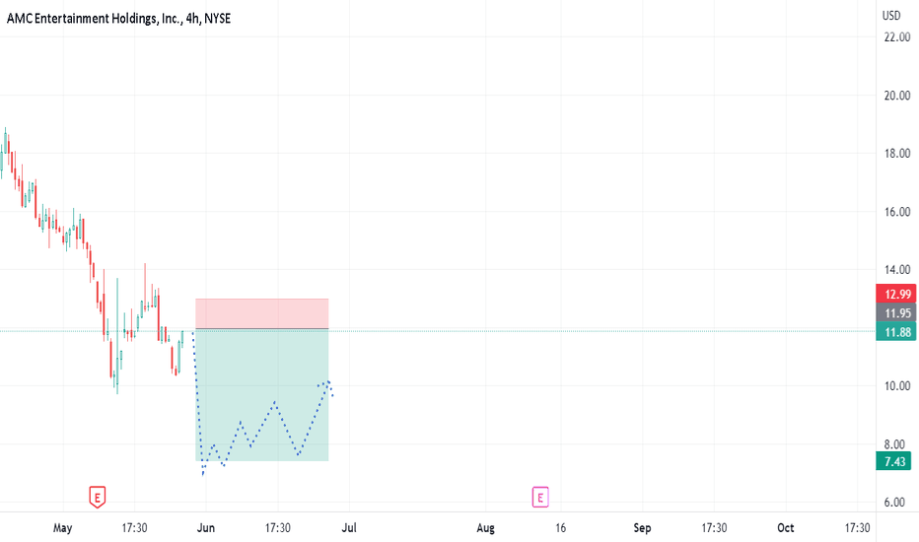Click the AMC Entertainment Holdings chart title
Viewport: 919px width, 542px height.
(118, 19)
